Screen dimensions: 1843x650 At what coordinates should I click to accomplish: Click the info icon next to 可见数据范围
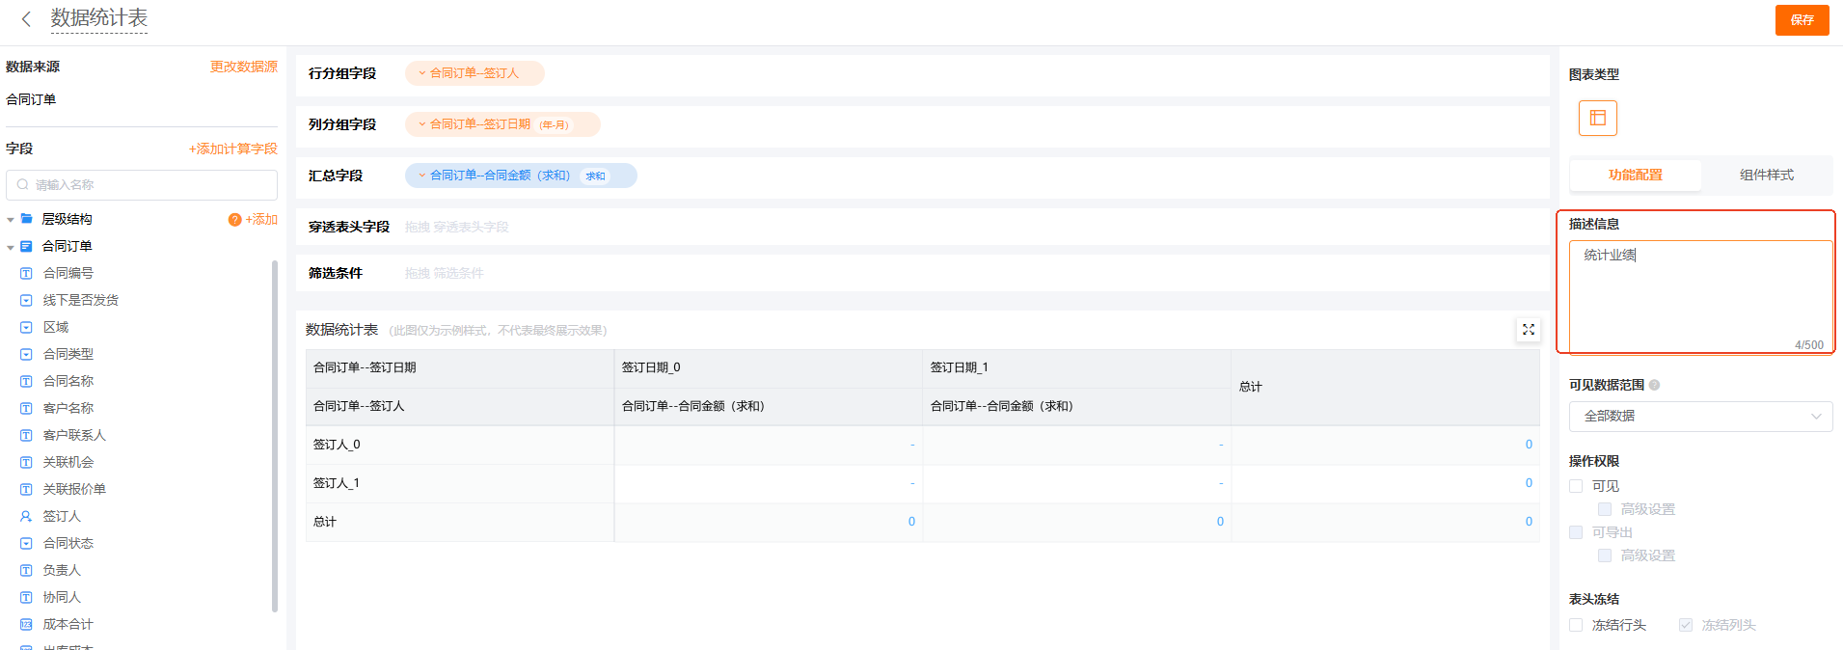(x=1655, y=385)
